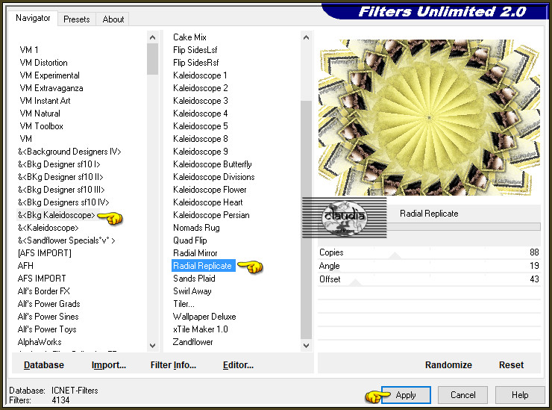The height and width of the screenshot is (410, 552).
Task: Open Filter Info...
Action: pos(173,365)
